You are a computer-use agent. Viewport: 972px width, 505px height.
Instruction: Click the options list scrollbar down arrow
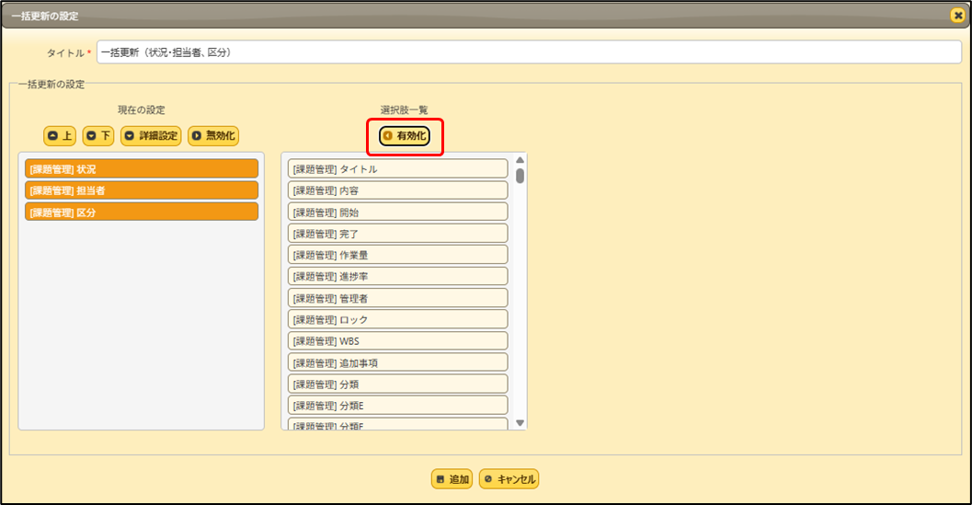(x=520, y=423)
